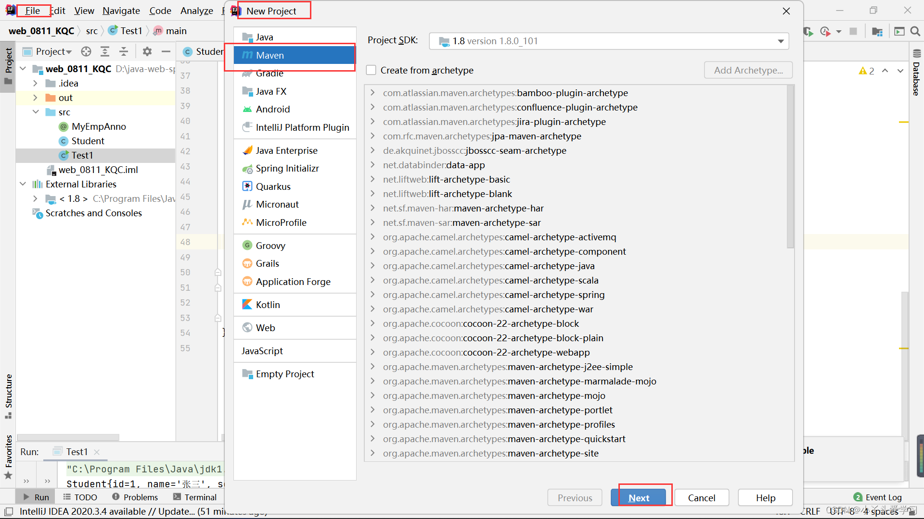Collapse the src folder

point(35,112)
